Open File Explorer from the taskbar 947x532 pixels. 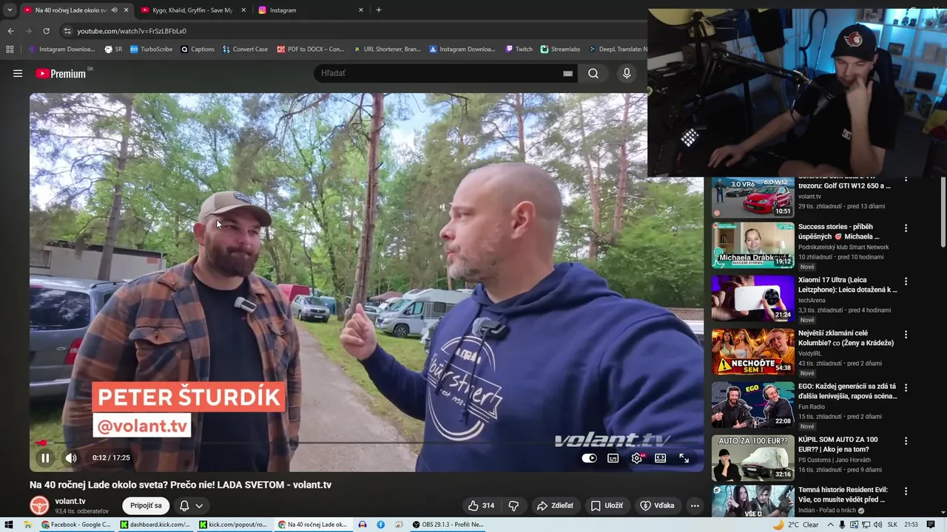click(x=28, y=525)
